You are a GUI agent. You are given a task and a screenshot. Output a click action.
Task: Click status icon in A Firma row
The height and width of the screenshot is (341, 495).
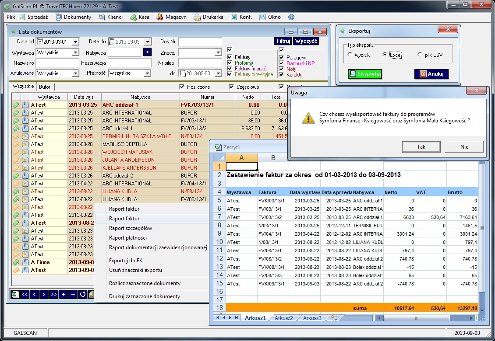coord(16,262)
